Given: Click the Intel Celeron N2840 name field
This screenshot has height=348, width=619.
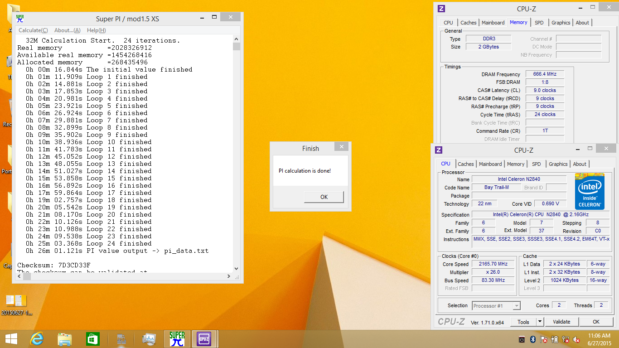Looking at the screenshot, I should coord(519,179).
